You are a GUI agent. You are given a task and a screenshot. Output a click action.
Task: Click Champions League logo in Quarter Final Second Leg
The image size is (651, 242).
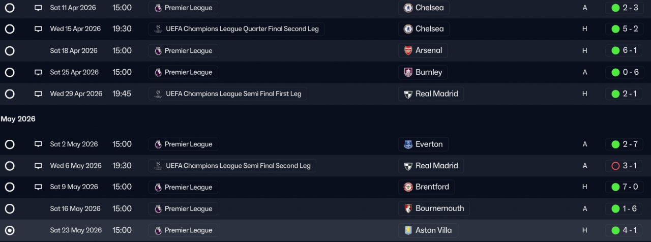coord(158,29)
